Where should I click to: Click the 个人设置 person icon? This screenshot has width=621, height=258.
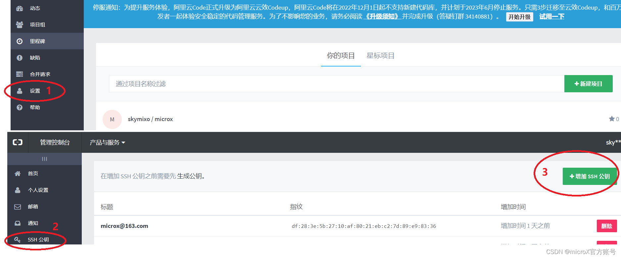point(18,190)
